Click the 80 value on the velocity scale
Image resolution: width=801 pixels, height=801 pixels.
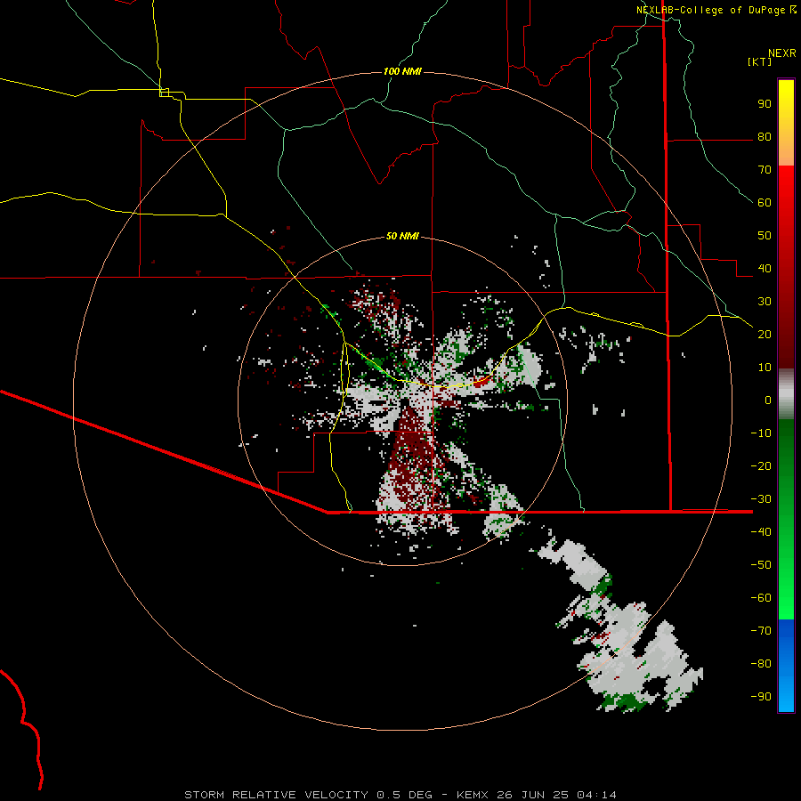[765, 137]
